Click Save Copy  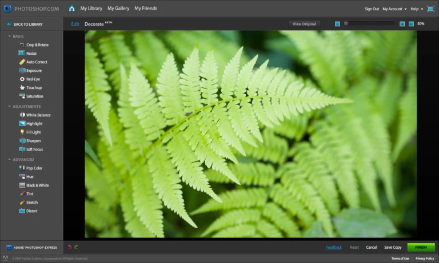[393, 248]
